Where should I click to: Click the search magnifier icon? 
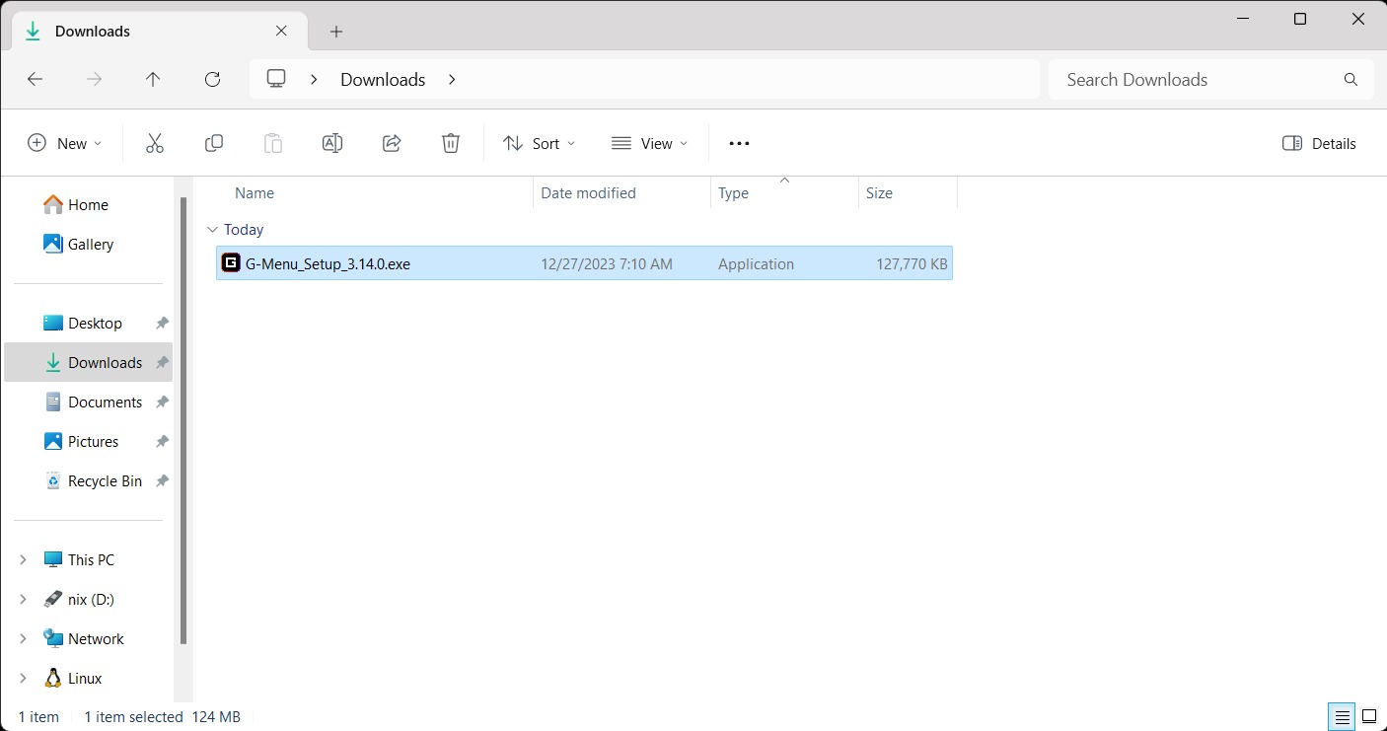[1350, 79]
